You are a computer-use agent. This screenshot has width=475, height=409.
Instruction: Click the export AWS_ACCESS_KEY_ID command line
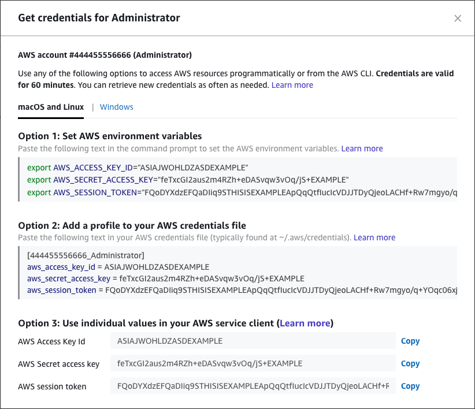click(138, 168)
